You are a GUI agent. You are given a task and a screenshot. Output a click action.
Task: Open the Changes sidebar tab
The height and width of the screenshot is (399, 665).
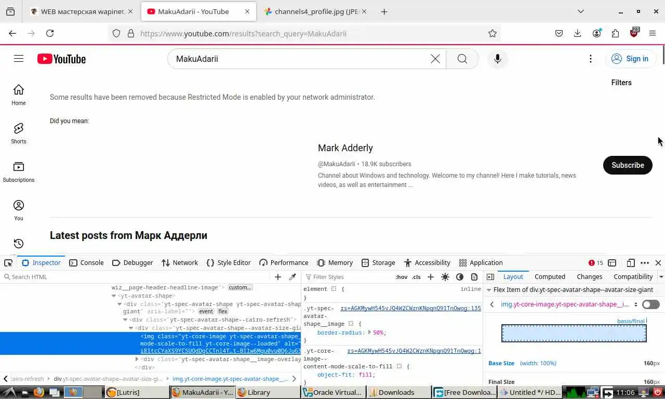coord(589,277)
